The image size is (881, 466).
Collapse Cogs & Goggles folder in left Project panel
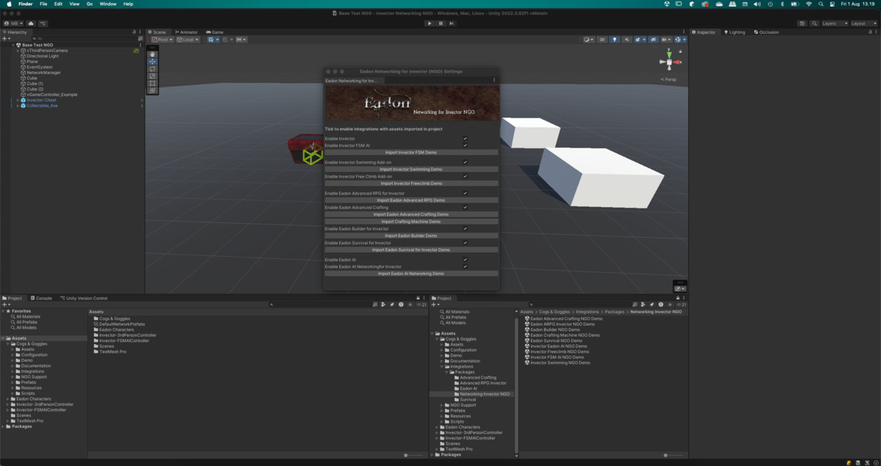(8, 343)
